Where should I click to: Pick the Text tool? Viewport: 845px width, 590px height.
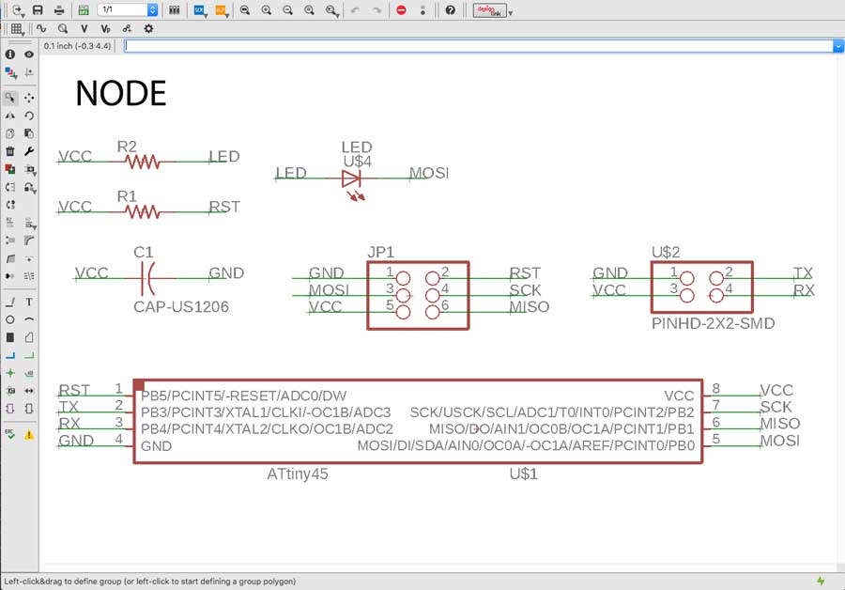[29, 302]
